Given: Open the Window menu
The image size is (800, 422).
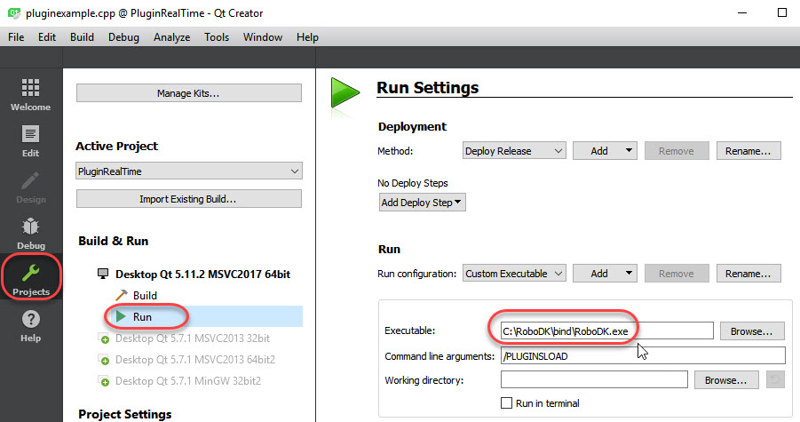Looking at the screenshot, I should tap(263, 37).
